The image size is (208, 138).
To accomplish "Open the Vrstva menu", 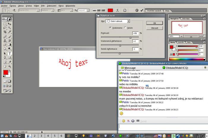I will pyautogui.click(x=29, y=6).
